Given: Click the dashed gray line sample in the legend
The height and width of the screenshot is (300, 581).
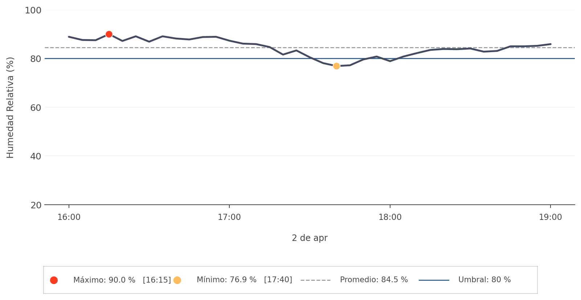Looking at the screenshot, I should coord(315,280).
